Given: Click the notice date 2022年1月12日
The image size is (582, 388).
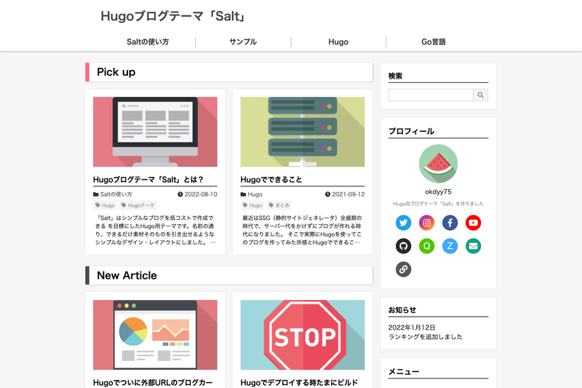Looking at the screenshot, I should 412,328.
